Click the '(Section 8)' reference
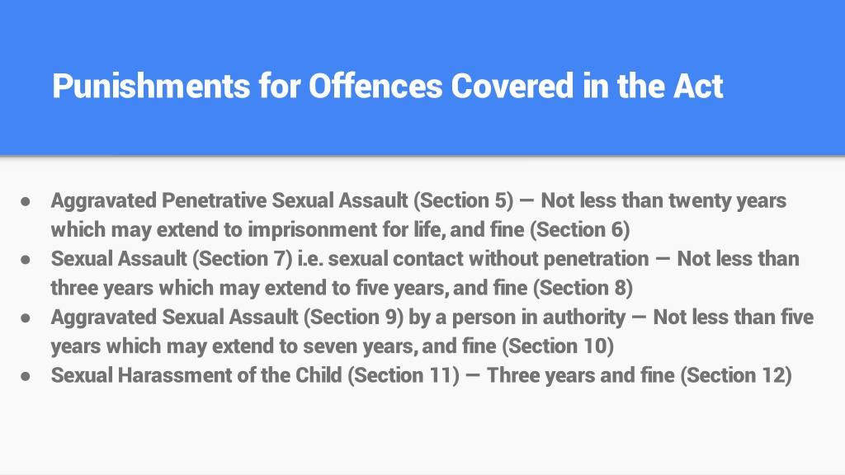Image resolution: width=845 pixels, height=475 pixels. click(x=583, y=288)
